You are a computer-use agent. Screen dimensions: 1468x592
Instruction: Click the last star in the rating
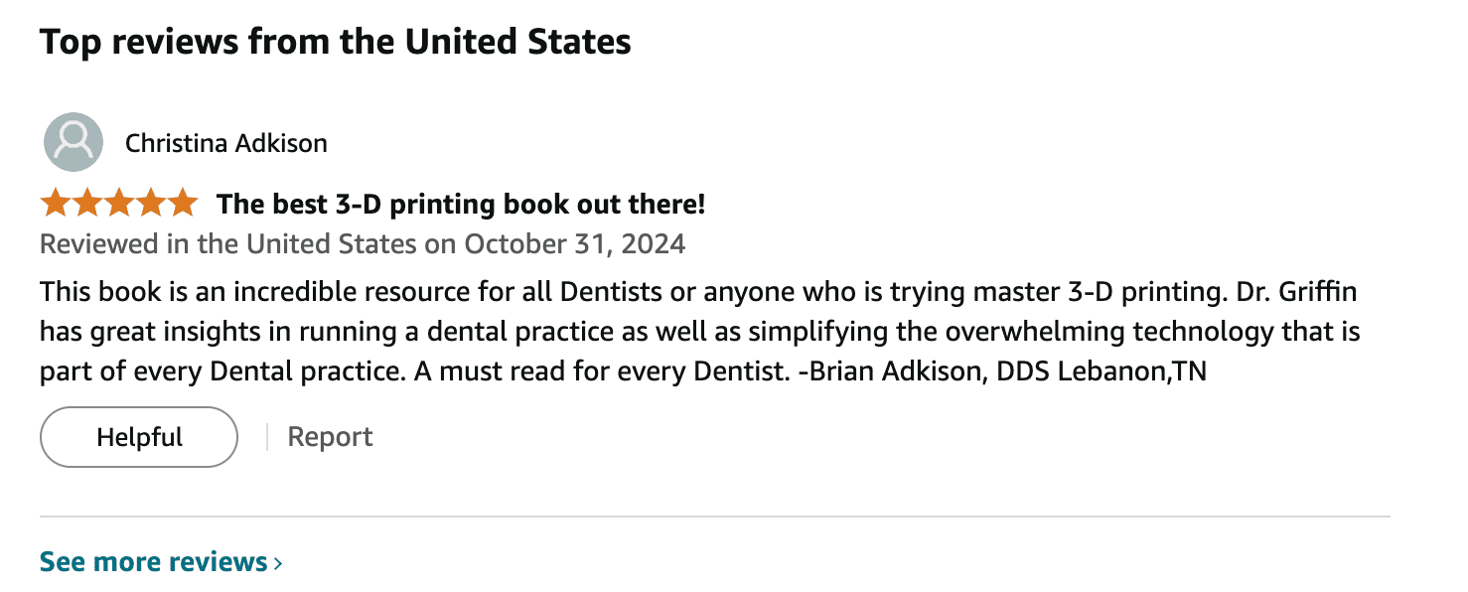[183, 204]
